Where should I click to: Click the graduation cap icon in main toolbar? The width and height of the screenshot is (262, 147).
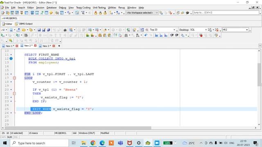[x=187, y=13]
